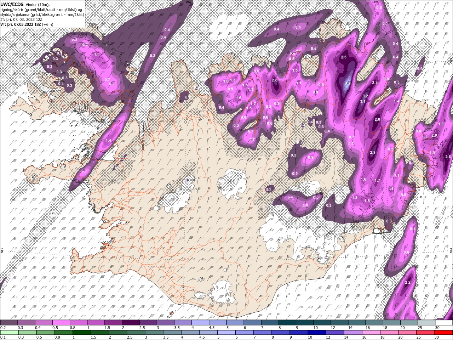Click the 2.9 precipitation value on the map
The width and height of the screenshot is (453, 340).
pyautogui.click(x=372, y=152)
